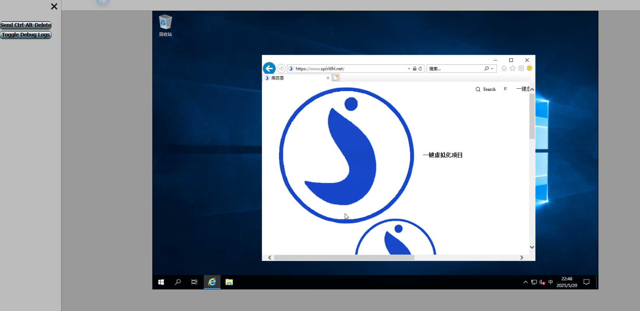Screen dimensions: 640x311
Task: Open the Action Center notification icon
Action: (586, 282)
